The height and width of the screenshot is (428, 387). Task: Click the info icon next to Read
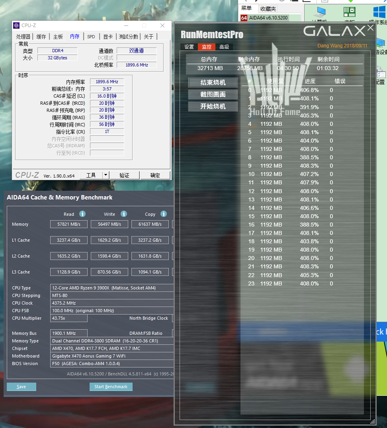coord(82,214)
